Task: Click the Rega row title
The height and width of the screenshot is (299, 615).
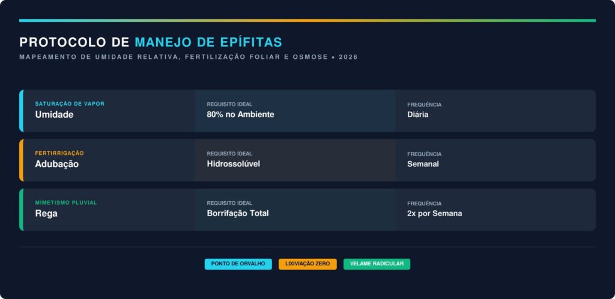Action: pos(46,213)
